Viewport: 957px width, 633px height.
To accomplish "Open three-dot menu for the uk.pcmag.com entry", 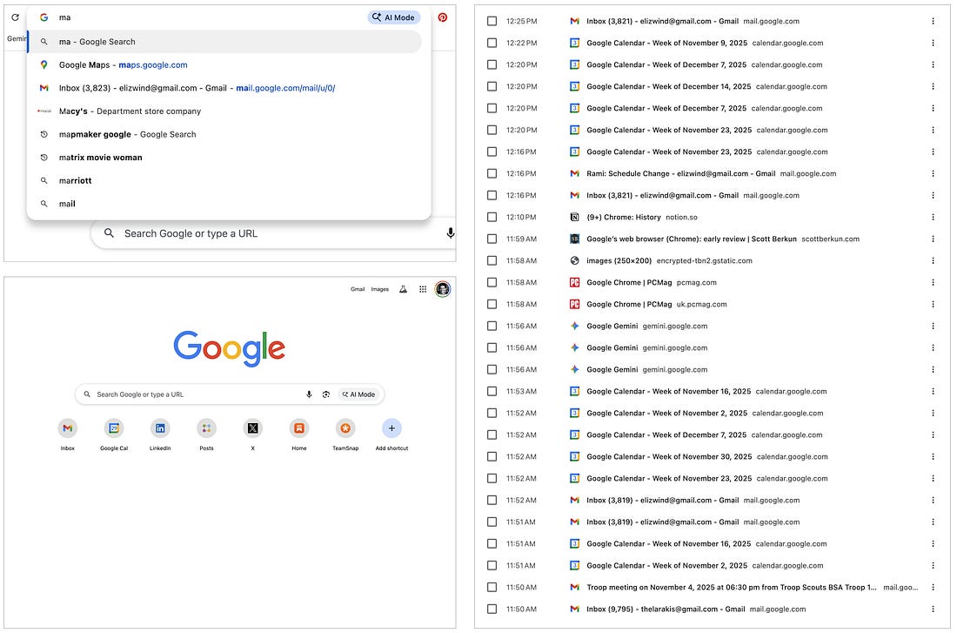I will pos(933,304).
